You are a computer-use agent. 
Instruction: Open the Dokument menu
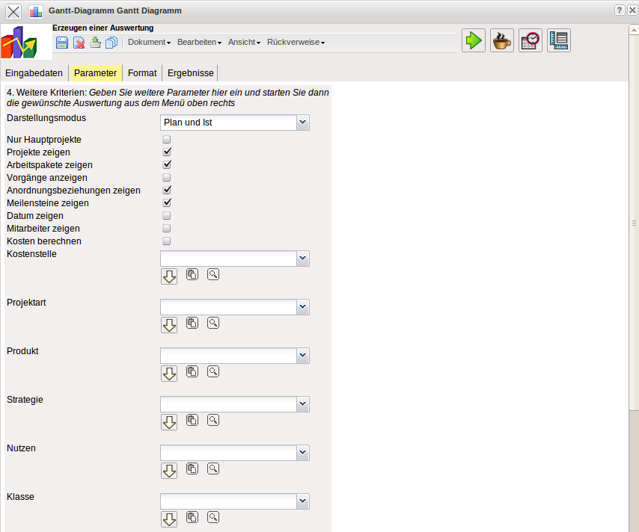coord(149,43)
